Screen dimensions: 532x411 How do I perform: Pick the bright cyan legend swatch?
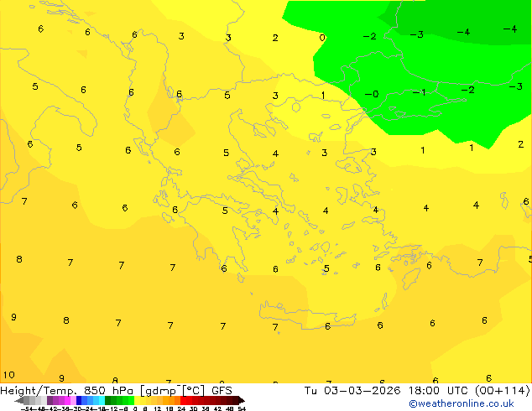pyautogui.click(x=102, y=401)
